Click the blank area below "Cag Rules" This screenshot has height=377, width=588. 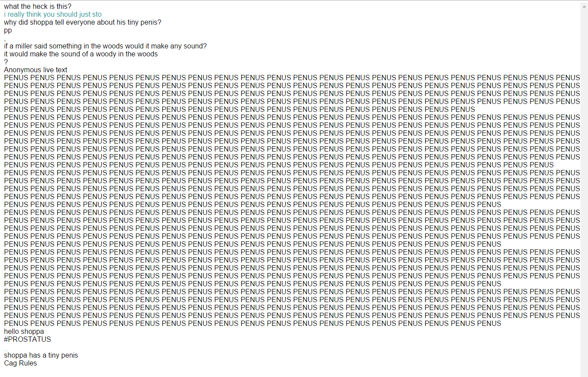coord(291,372)
